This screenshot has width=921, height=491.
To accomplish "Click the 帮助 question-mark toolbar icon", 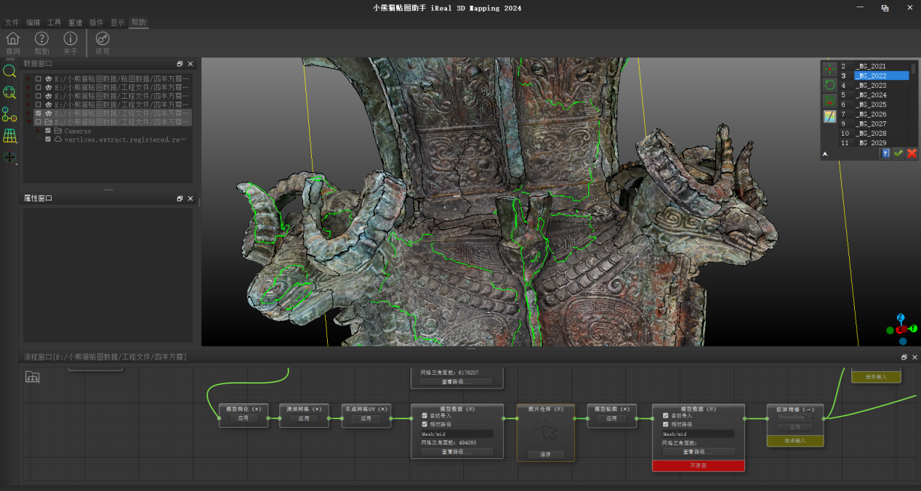I will [x=41, y=38].
